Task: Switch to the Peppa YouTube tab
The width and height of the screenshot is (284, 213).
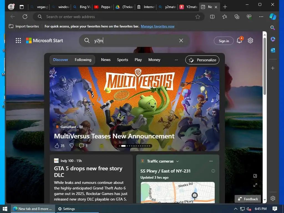Action: (103, 7)
